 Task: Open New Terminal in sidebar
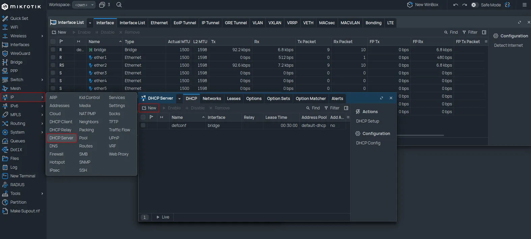pyautogui.click(x=23, y=176)
